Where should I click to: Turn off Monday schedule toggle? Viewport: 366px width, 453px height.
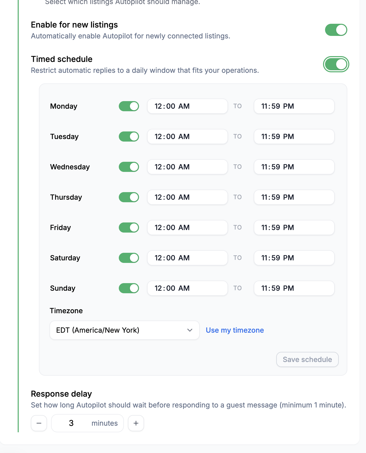click(129, 106)
